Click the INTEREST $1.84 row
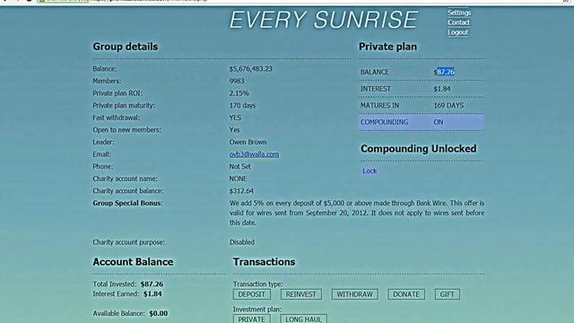574x323 pixels. (x=422, y=89)
